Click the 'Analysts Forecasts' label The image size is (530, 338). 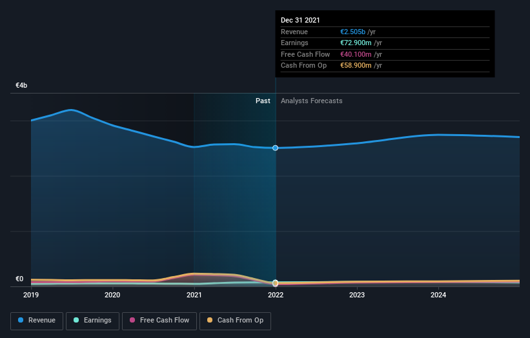(311, 101)
